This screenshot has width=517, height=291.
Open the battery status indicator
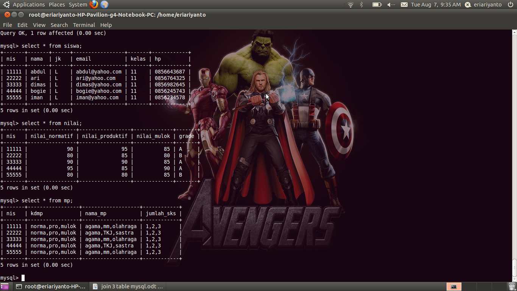377,5
